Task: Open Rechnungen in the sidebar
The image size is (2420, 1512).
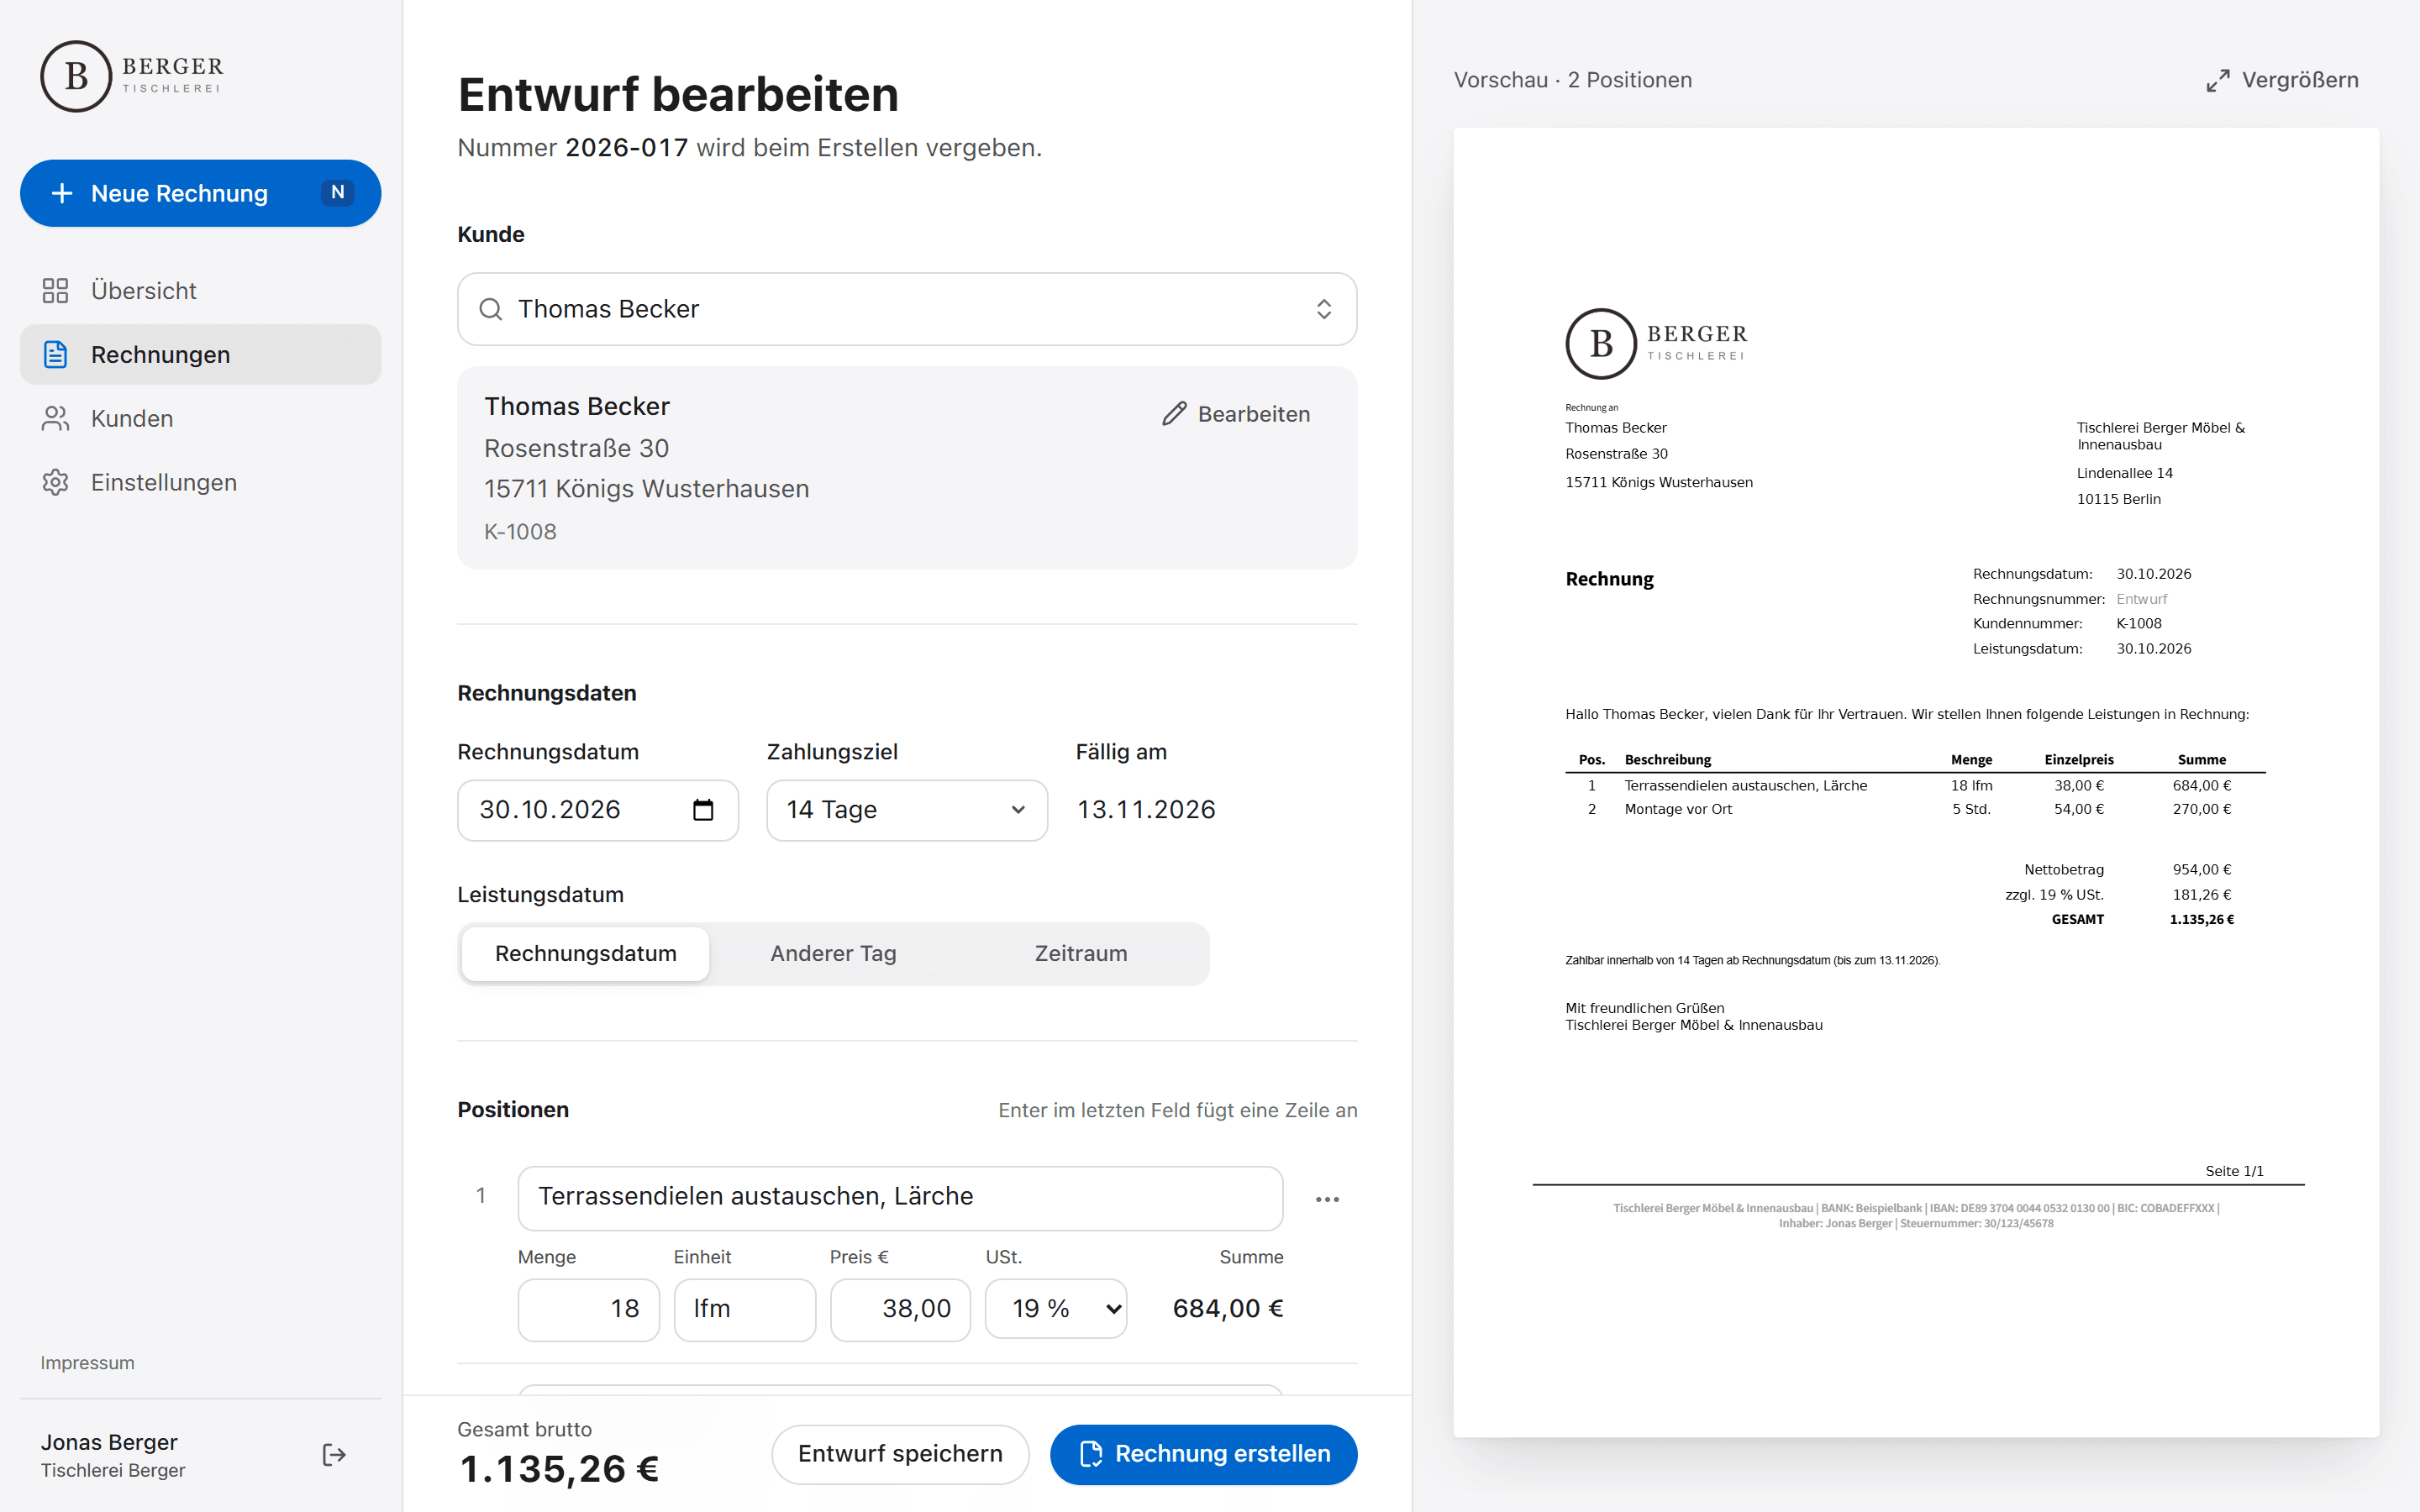Action: [x=200, y=355]
